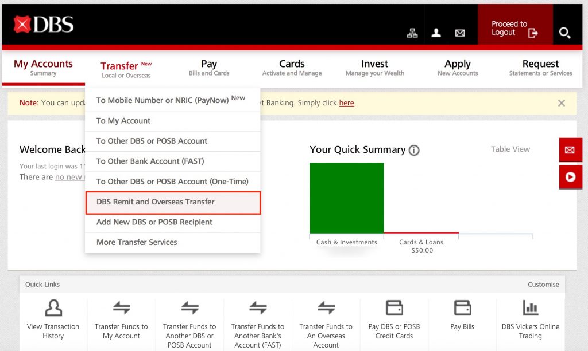Open Transfer Funds to An Overseas Account
The width and height of the screenshot is (588, 351).
(326, 324)
